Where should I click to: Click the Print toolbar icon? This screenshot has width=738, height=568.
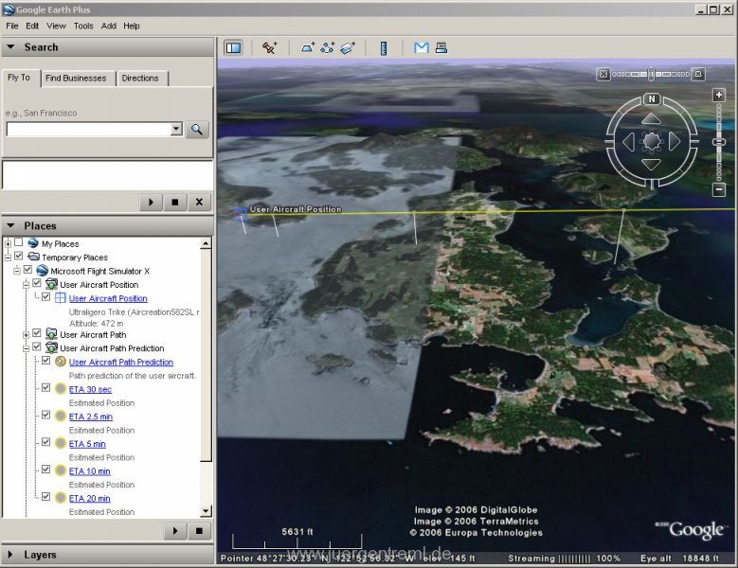[441, 47]
